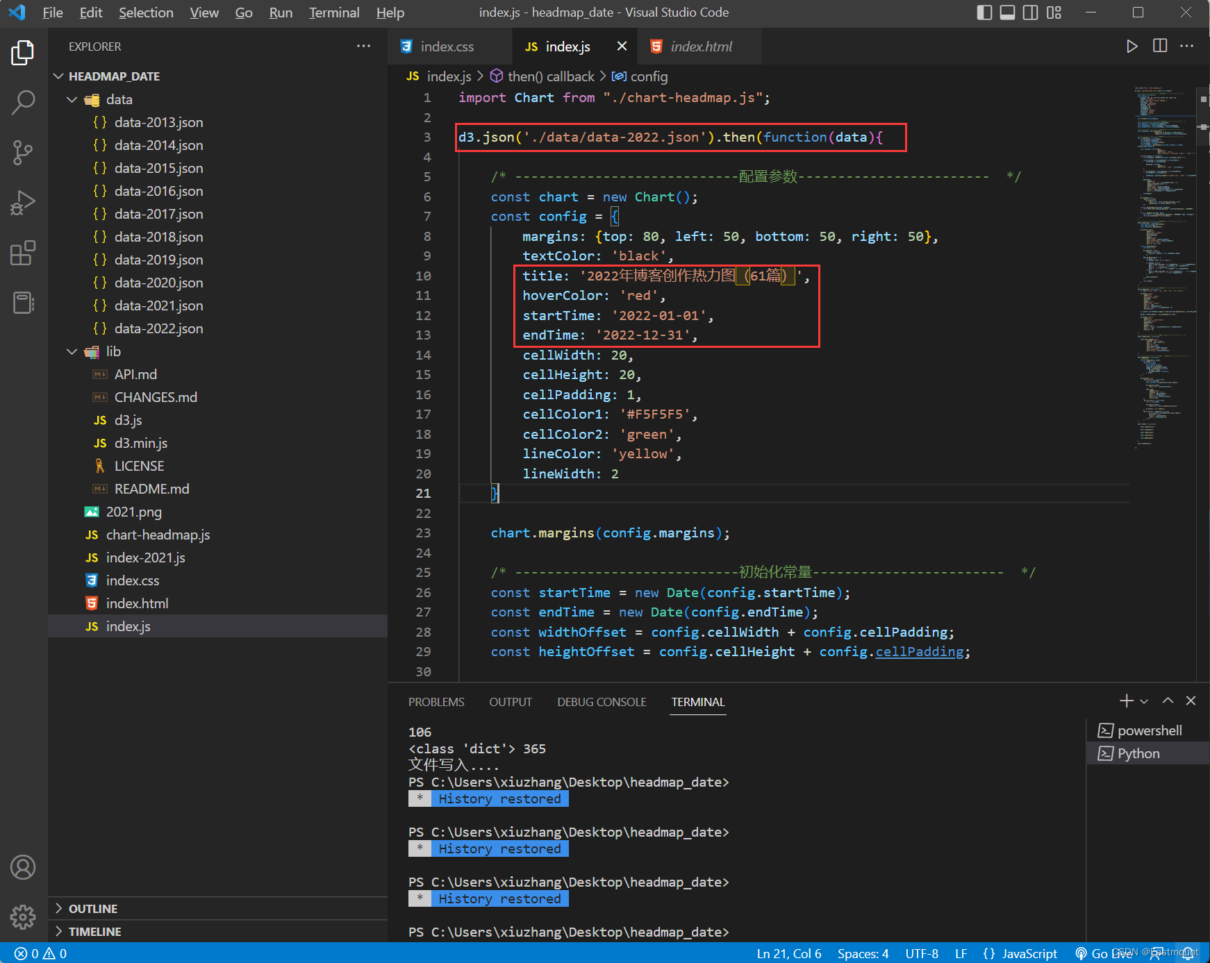Click the Split Editor Right icon
This screenshot has height=963, width=1210.
pos(1159,46)
